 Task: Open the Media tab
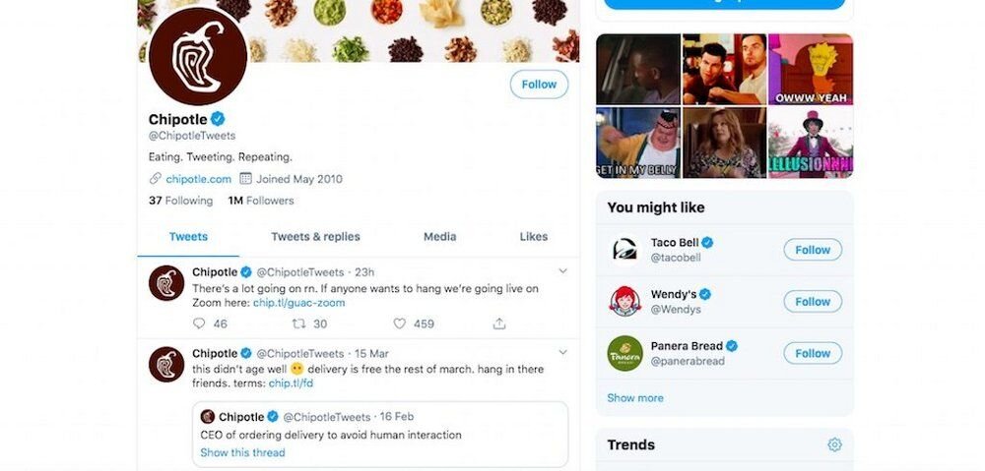pos(439,237)
